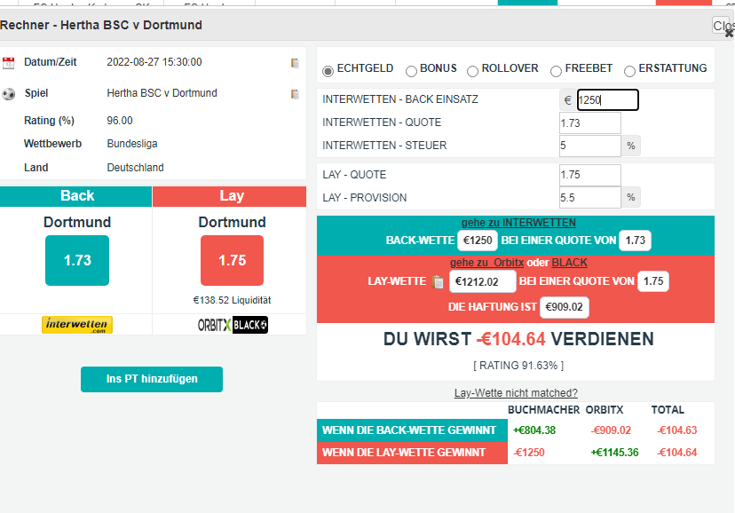The height and width of the screenshot is (513, 735).
Task: Select the ROLLOVER radio option
Action: coord(473,70)
